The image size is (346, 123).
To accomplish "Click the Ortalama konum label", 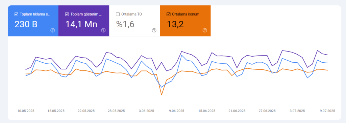I will tap(186, 14).
